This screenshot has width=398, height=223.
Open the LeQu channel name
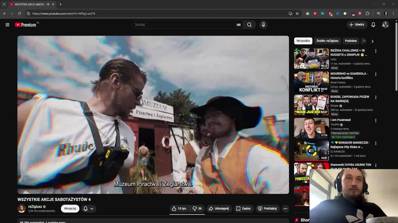333,59
